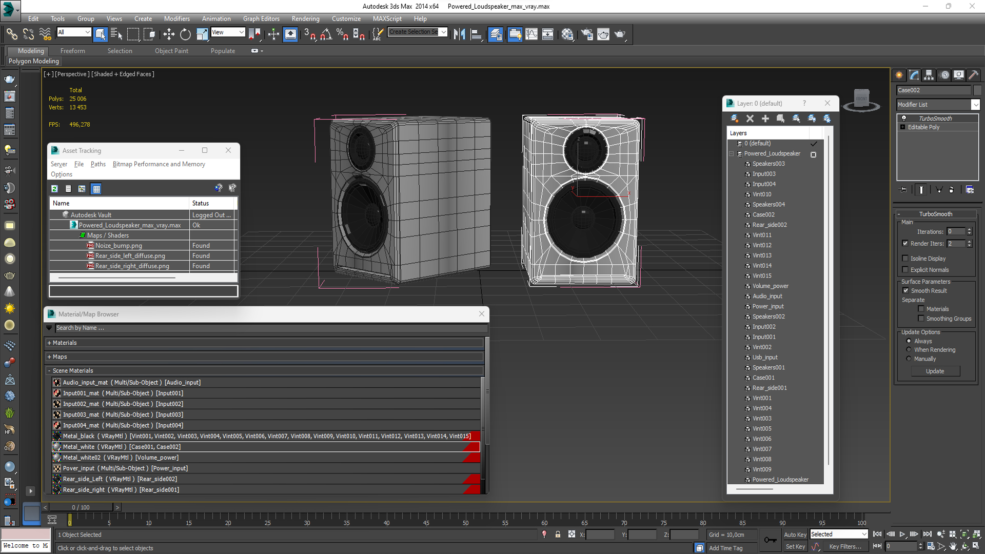Enable the Isoline Display checkbox
Viewport: 985px width, 554px height.
[x=905, y=259]
